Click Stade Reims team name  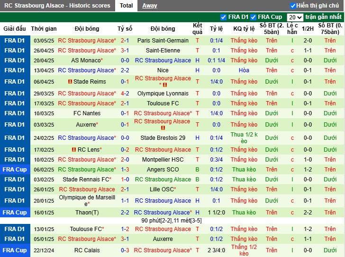(x=90, y=82)
